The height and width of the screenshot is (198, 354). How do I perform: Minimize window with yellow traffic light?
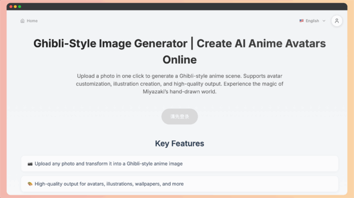pos(15,6)
